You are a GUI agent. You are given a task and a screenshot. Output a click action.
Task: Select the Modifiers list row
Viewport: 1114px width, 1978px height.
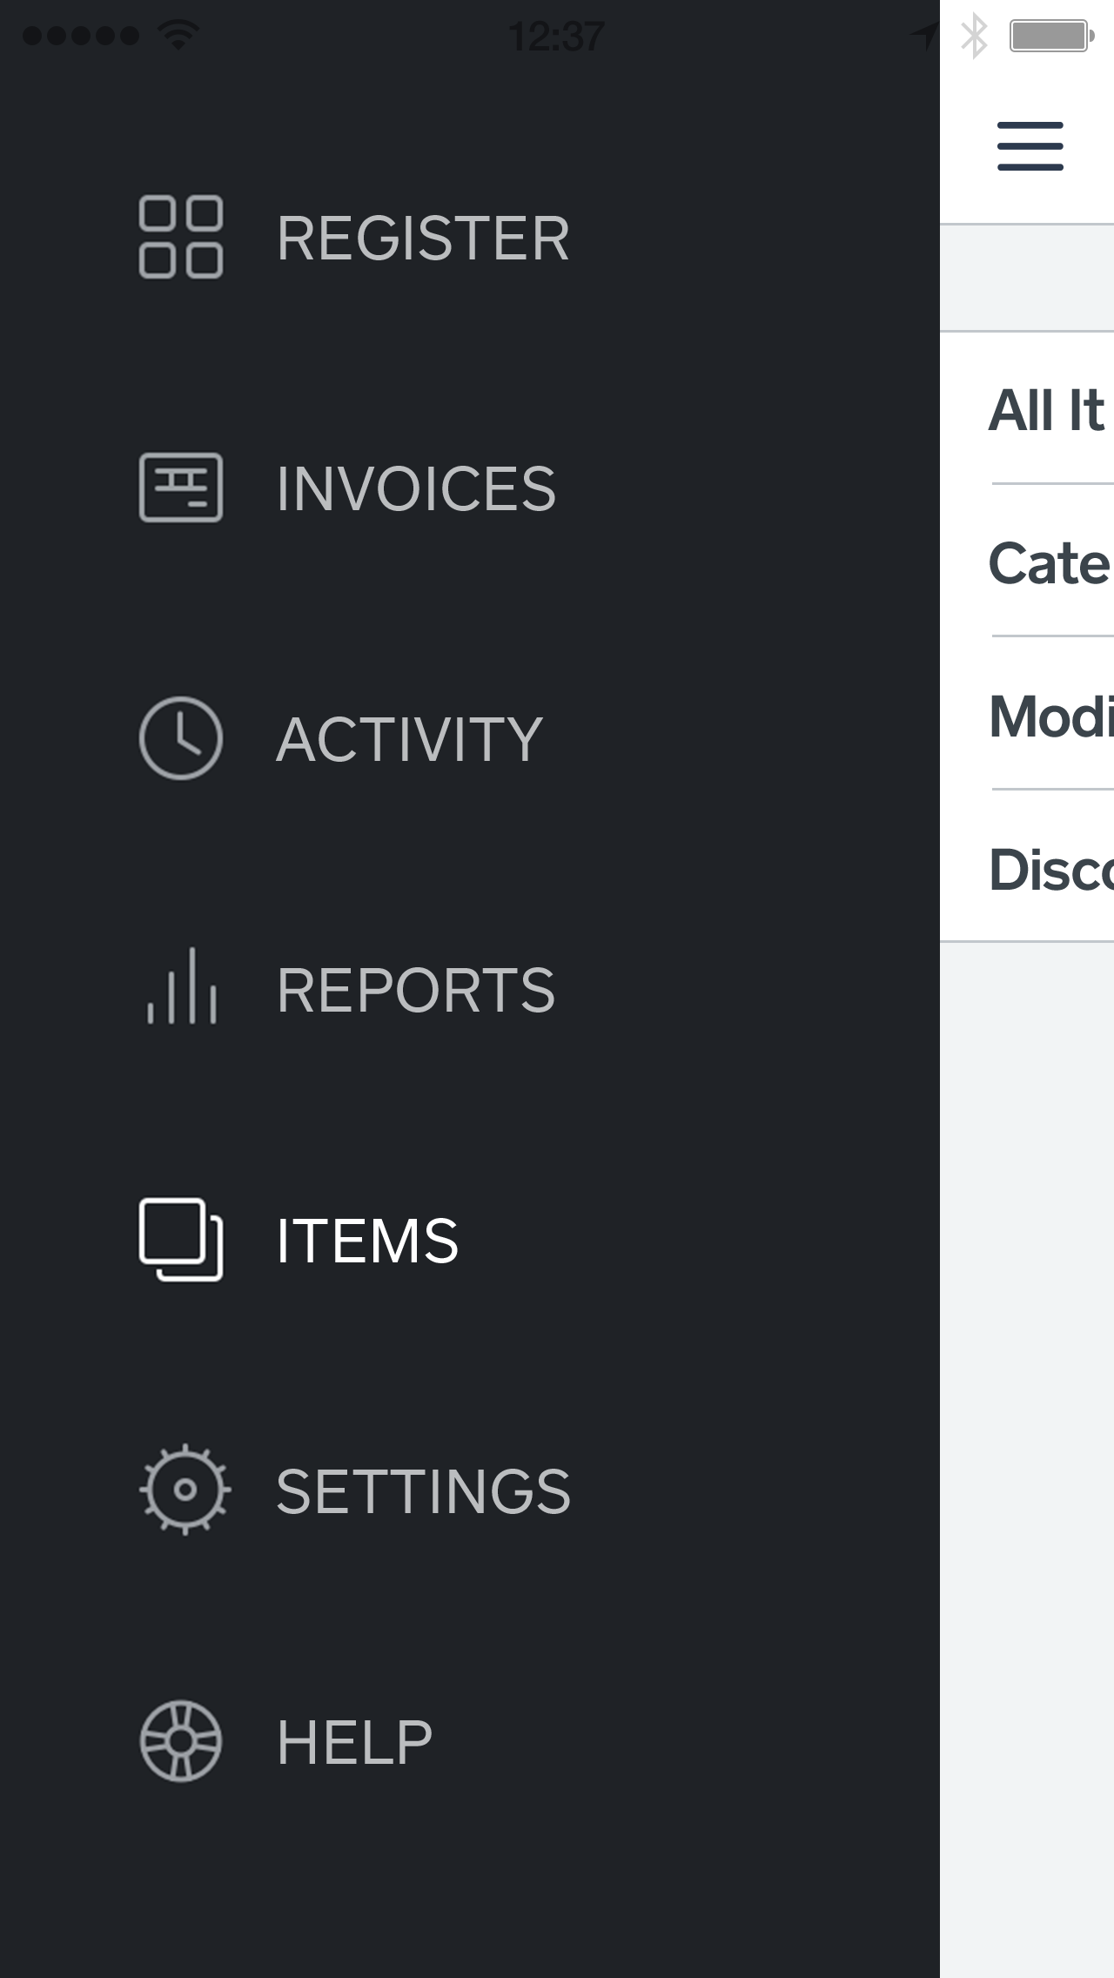tap(1027, 715)
